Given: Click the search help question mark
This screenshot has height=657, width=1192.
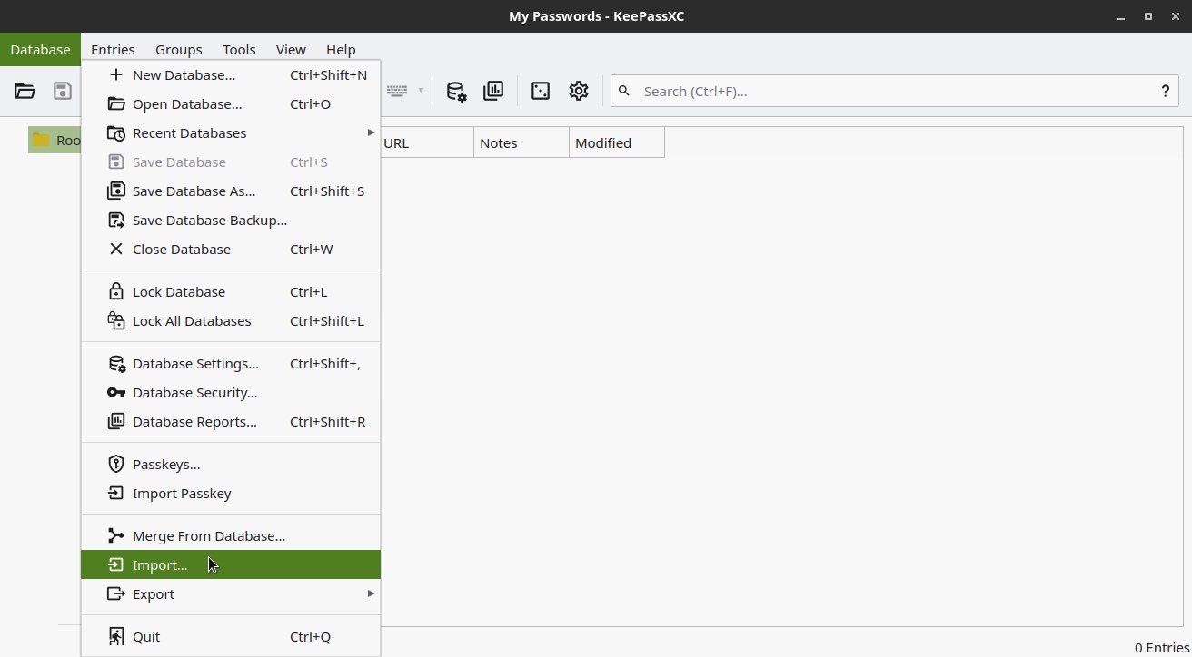Looking at the screenshot, I should (1165, 91).
